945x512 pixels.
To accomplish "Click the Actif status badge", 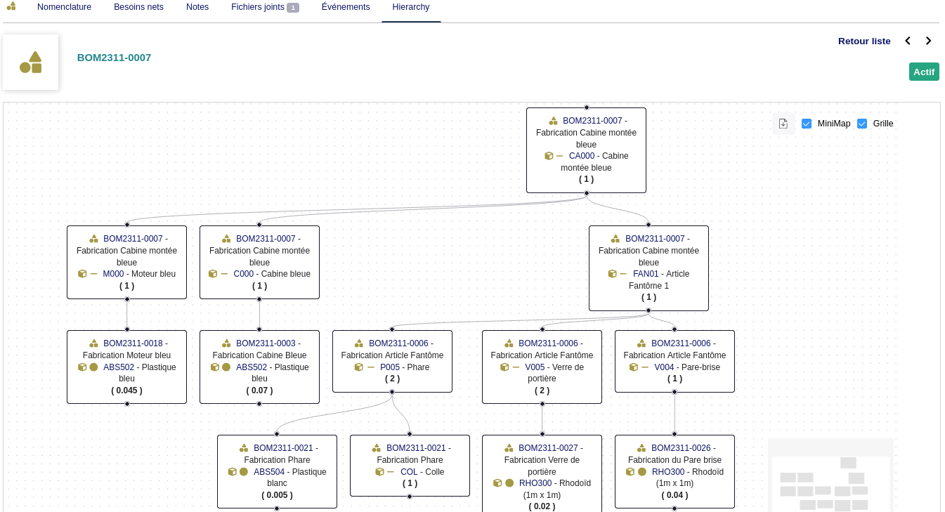I will (x=923, y=72).
